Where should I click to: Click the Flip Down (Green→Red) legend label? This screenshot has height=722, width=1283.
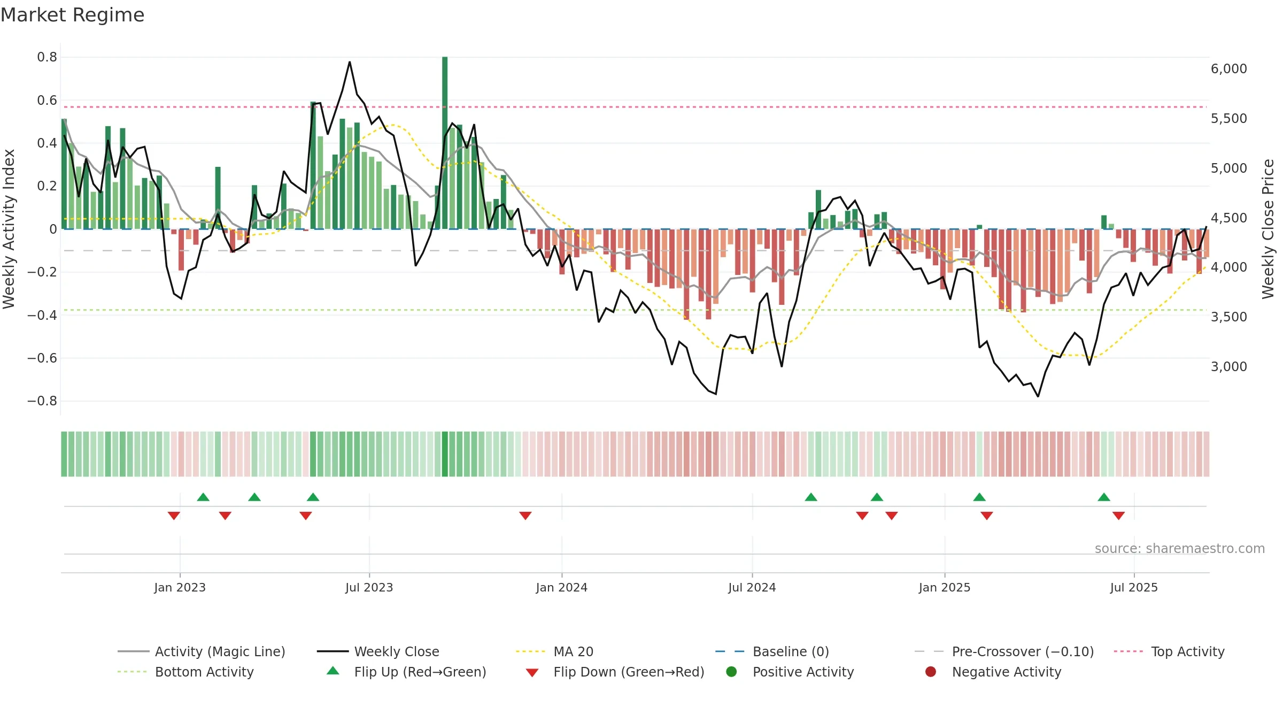point(629,672)
